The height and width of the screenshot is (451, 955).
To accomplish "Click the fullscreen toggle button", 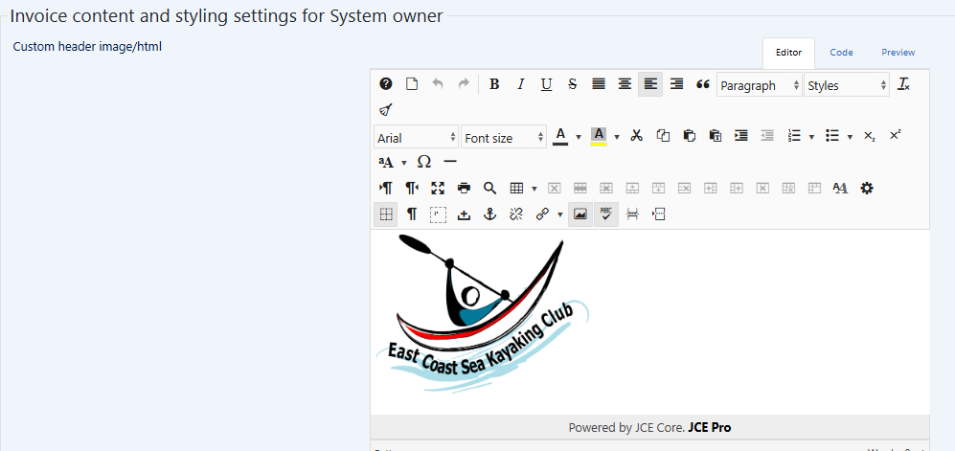I will point(438,189).
